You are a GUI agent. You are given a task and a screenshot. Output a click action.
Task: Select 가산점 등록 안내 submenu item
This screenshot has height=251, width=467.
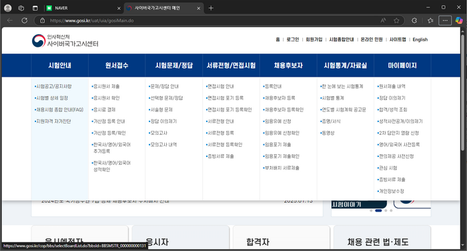(108, 121)
